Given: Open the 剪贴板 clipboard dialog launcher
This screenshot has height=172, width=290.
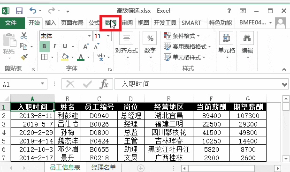Looking at the screenshot, I should [x=33, y=69].
